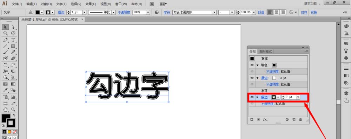The image size is (351, 139).
Task: Open Adobe Bridge via Br icon
Action: point(152,4)
